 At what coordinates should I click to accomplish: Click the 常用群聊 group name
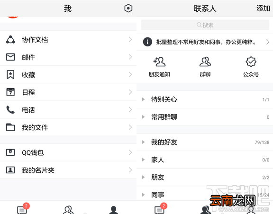click(x=164, y=117)
